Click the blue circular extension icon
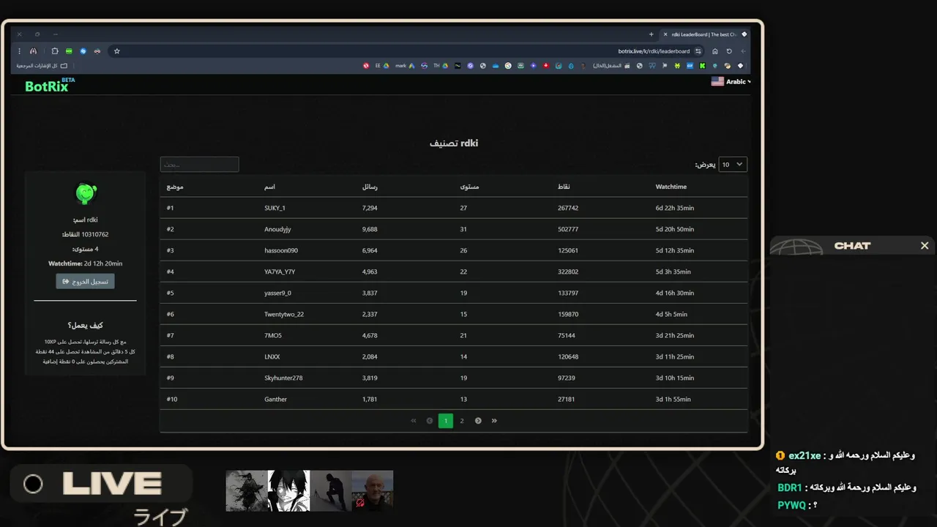The height and width of the screenshot is (527, 937). (83, 51)
